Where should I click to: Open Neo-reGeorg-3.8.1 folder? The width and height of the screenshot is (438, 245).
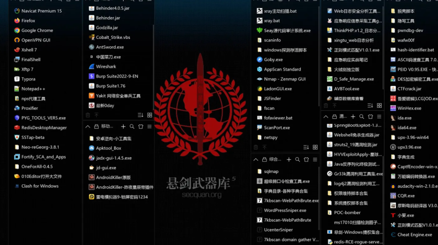point(36,147)
